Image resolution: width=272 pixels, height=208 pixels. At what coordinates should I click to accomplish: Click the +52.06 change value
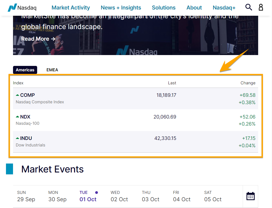point(248,117)
